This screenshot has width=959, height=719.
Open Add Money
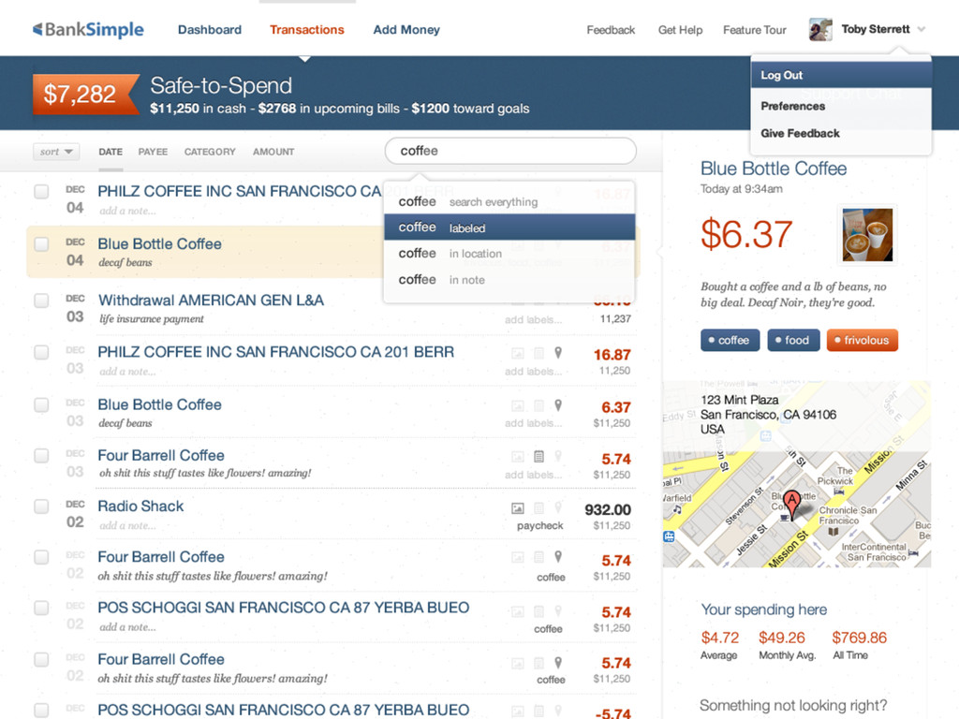pos(406,29)
